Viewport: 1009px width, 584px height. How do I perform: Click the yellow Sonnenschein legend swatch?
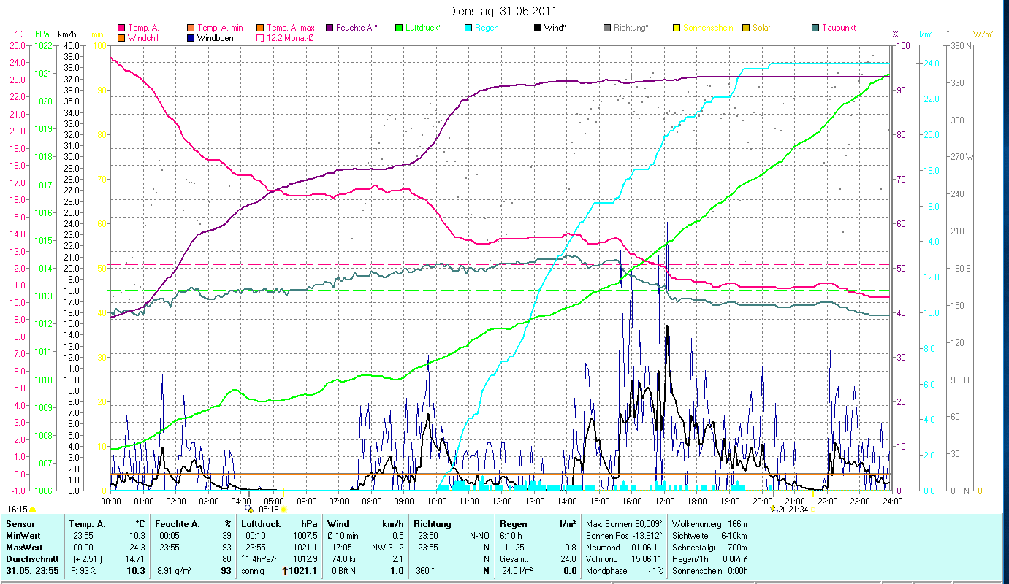pyautogui.click(x=676, y=28)
